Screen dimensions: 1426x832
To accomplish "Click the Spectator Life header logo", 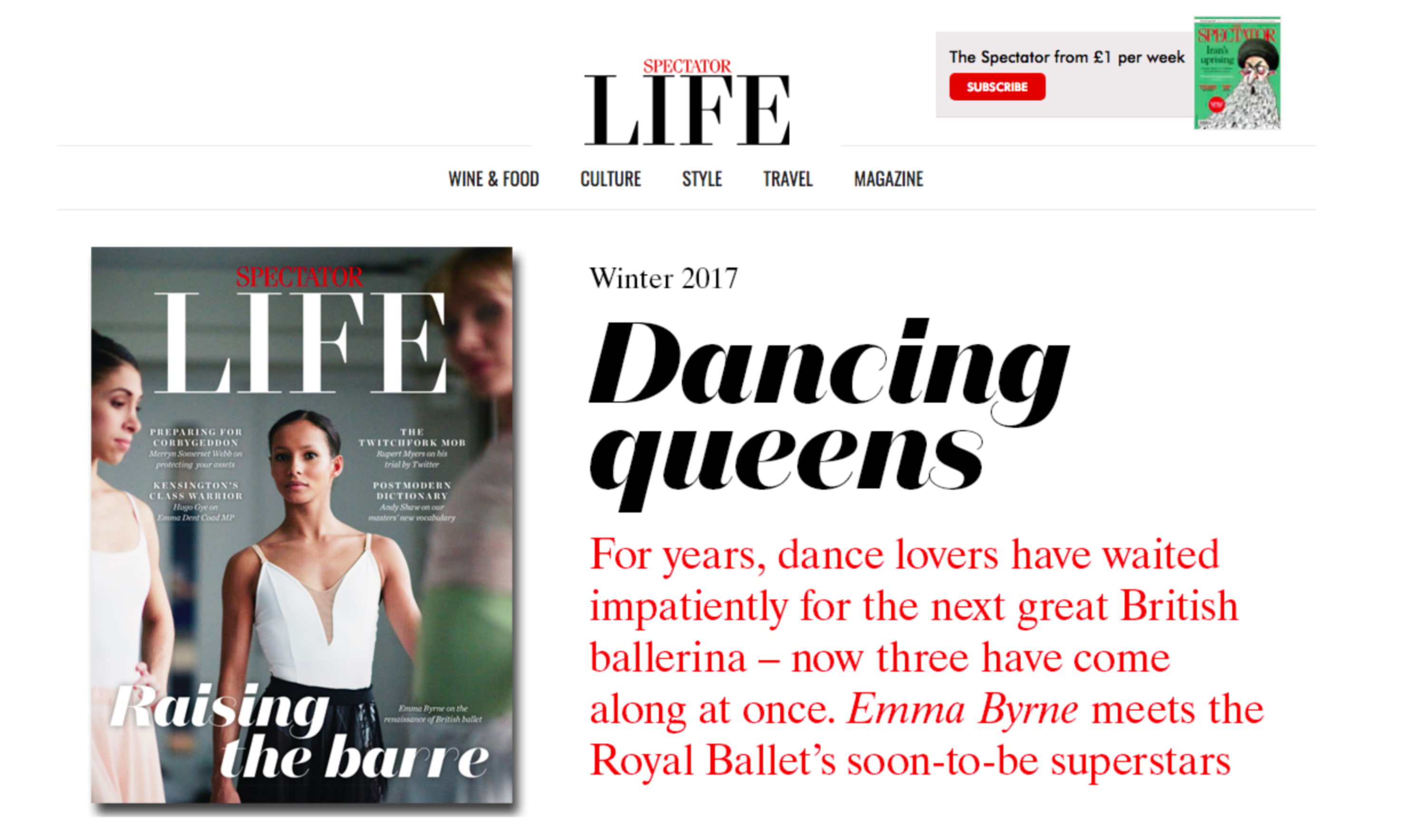I will click(x=687, y=102).
